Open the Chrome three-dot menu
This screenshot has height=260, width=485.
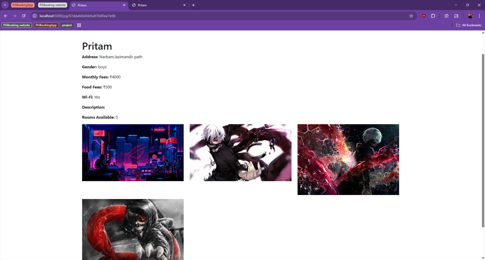[x=479, y=16]
